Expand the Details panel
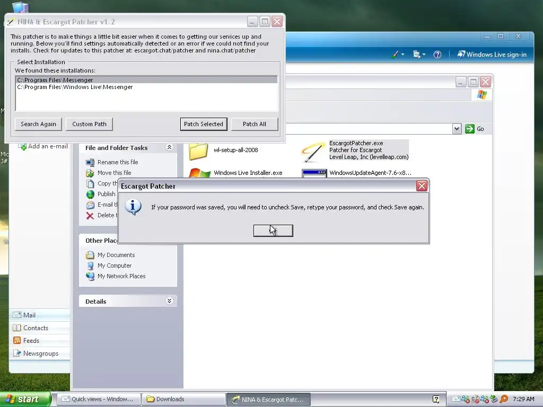The image size is (543, 407). pos(169,301)
